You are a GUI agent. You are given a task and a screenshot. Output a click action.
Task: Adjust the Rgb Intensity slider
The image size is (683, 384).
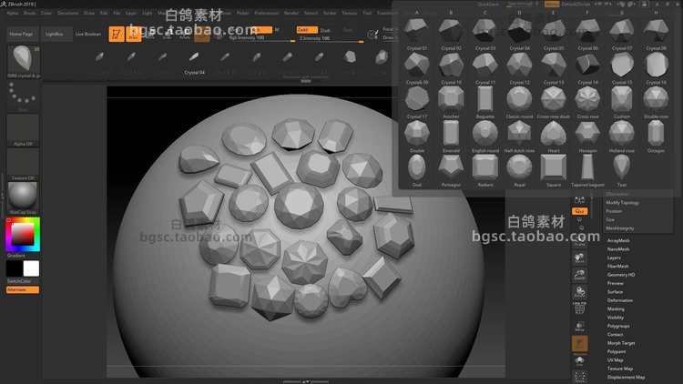tap(261, 39)
